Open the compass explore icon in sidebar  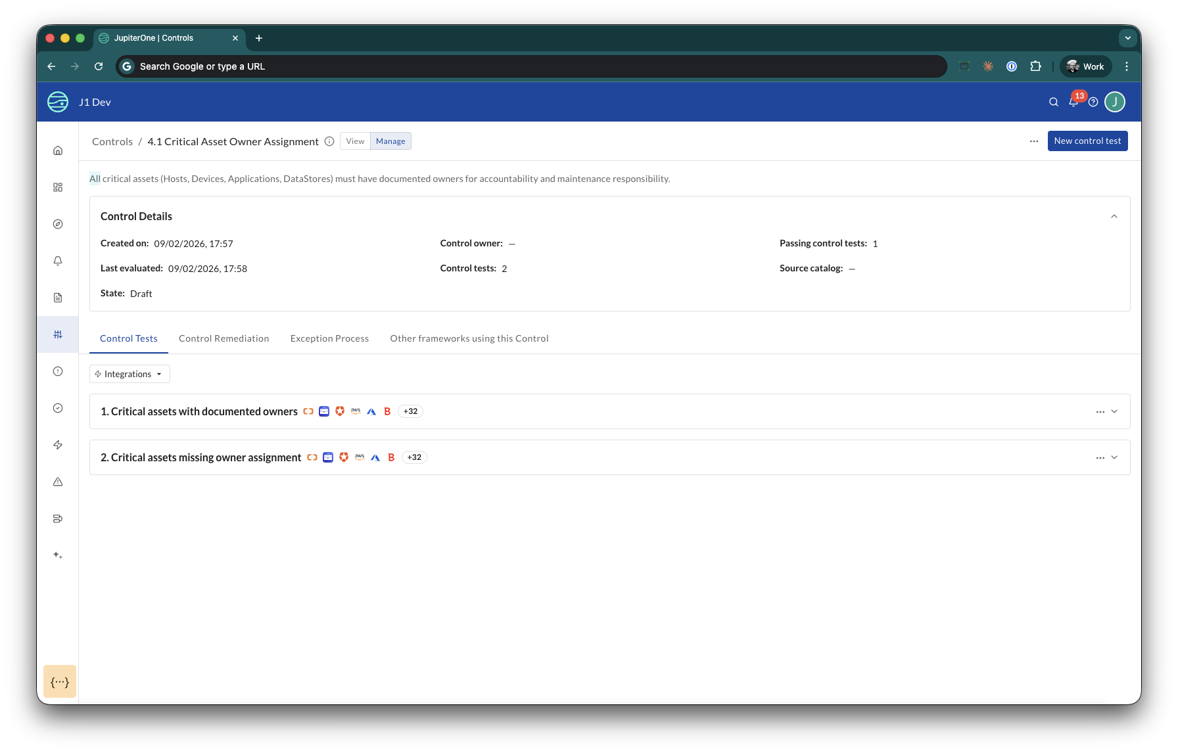[x=58, y=224]
